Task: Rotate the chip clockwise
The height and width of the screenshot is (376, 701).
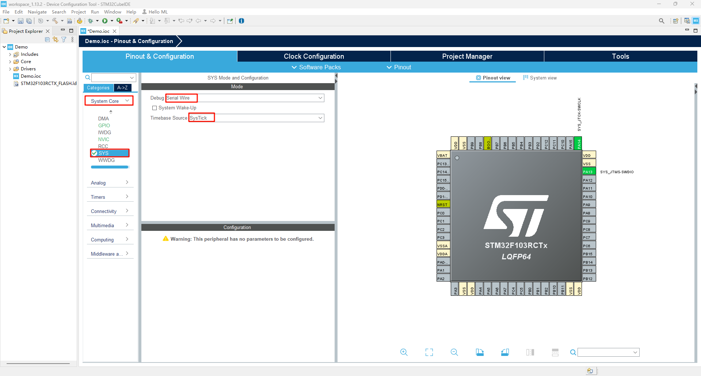Action: (480, 352)
